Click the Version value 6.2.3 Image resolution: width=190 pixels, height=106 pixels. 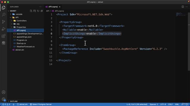tap(157, 49)
